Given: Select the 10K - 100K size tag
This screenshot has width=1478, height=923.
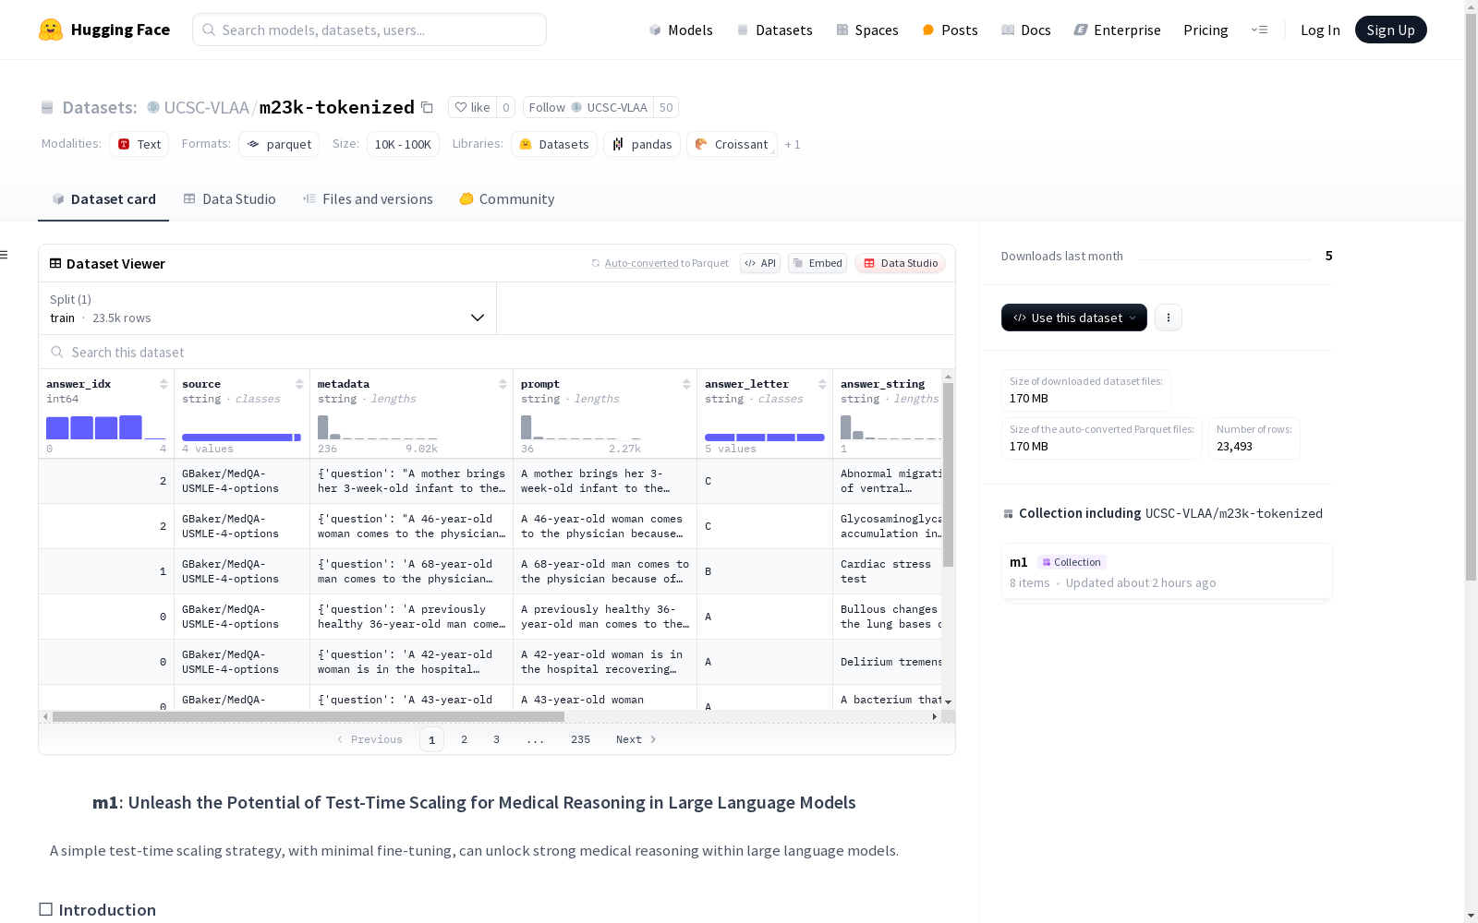Looking at the screenshot, I should point(403,144).
